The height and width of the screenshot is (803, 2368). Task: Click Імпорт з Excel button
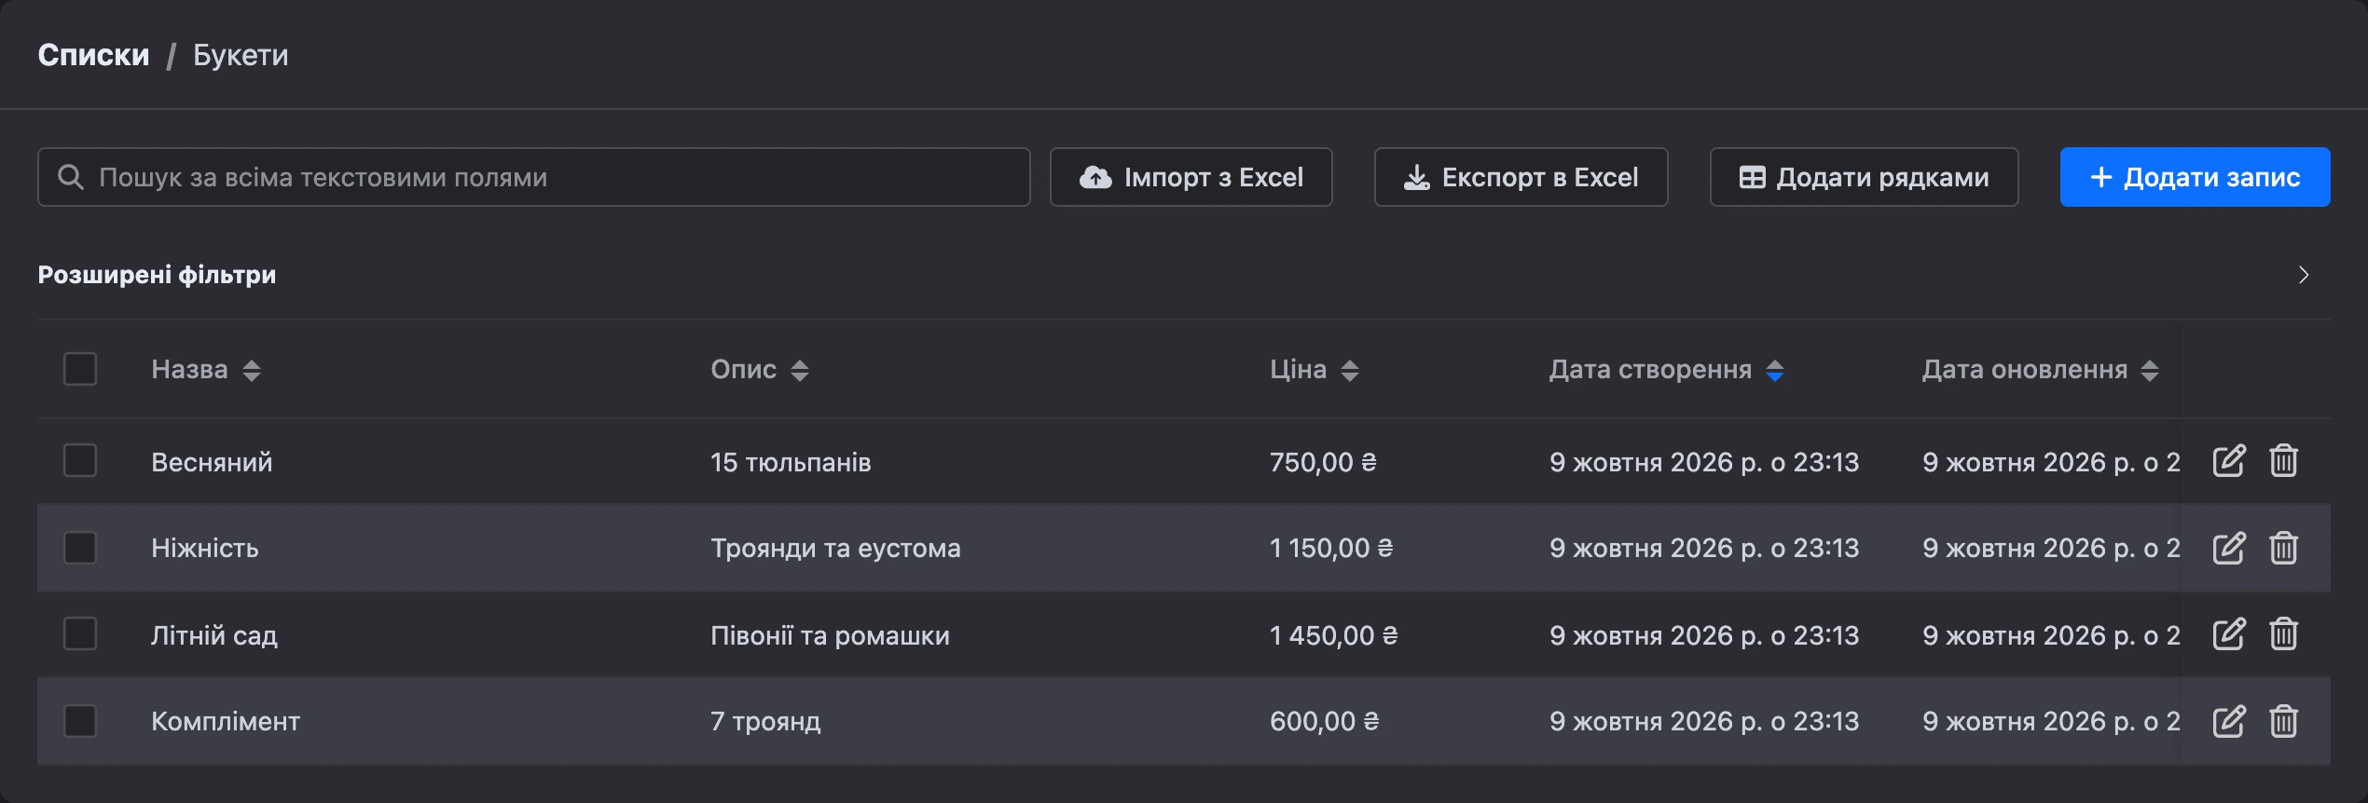tap(1191, 177)
